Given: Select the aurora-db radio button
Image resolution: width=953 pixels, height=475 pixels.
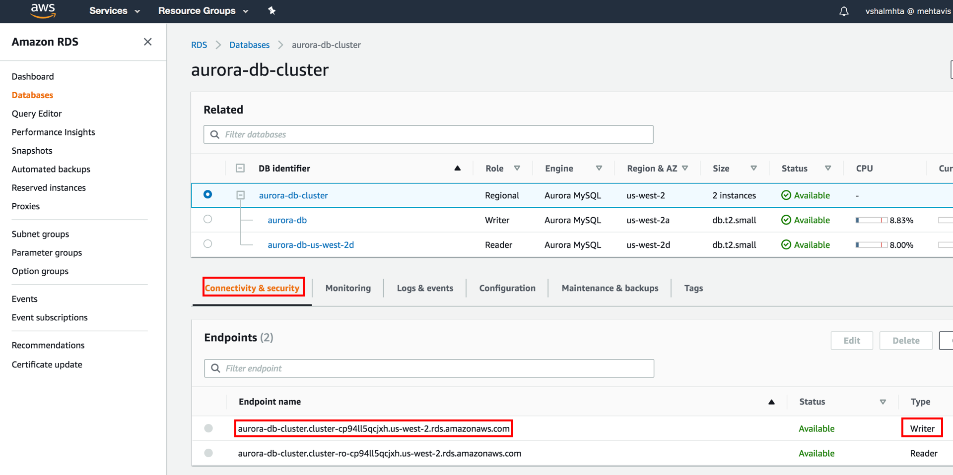Looking at the screenshot, I should coord(207,219).
